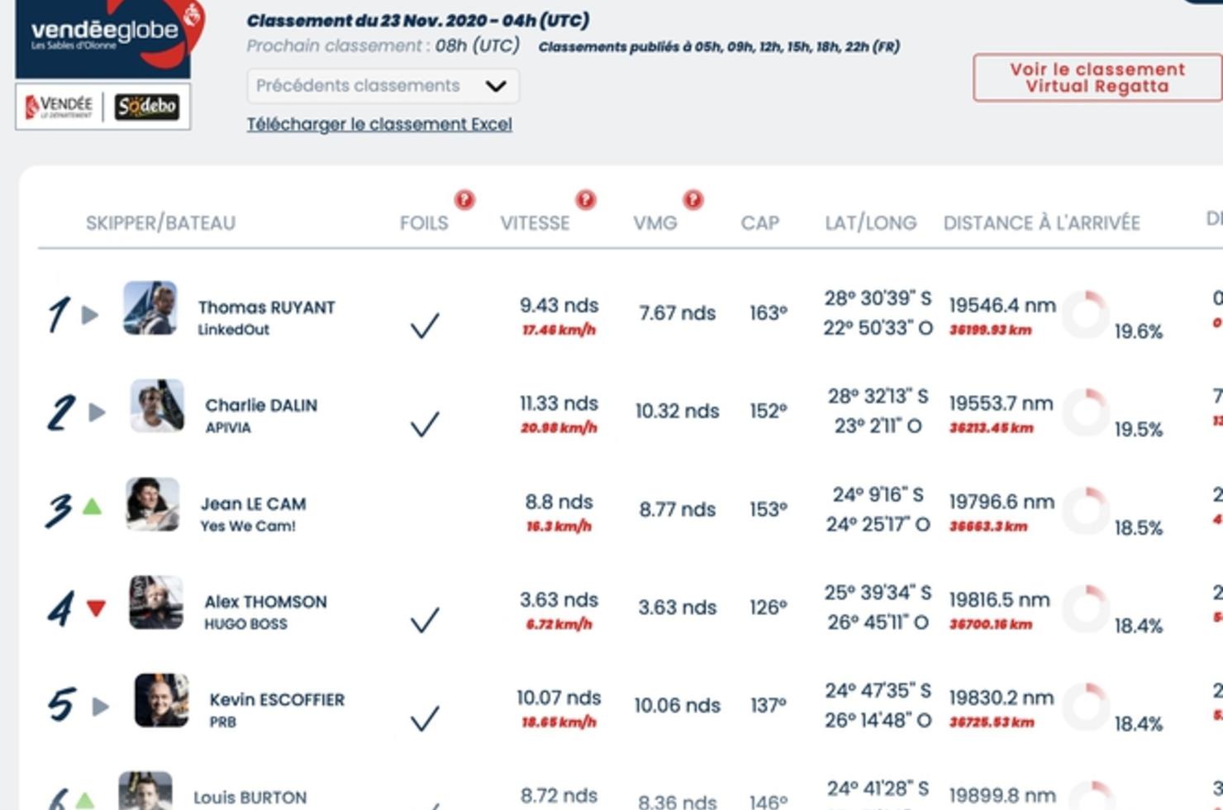Sort by the DISTANCE À L'ARRIVÉE column header
The image size is (1223, 810).
click(x=1042, y=223)
